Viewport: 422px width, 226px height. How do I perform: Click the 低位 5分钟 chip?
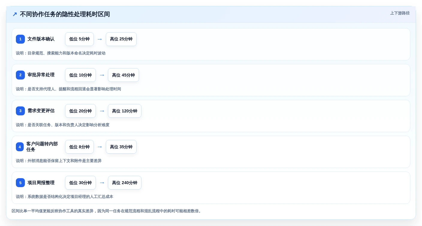coord(79,39)
